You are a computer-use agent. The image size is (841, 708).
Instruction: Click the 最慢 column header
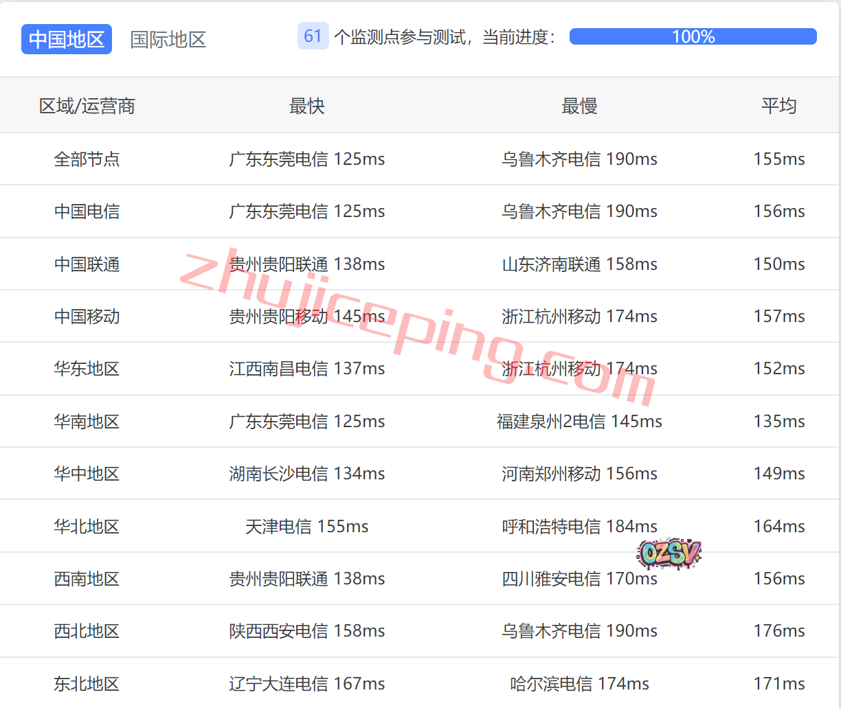pyautogui.click(x=579, y=106)
